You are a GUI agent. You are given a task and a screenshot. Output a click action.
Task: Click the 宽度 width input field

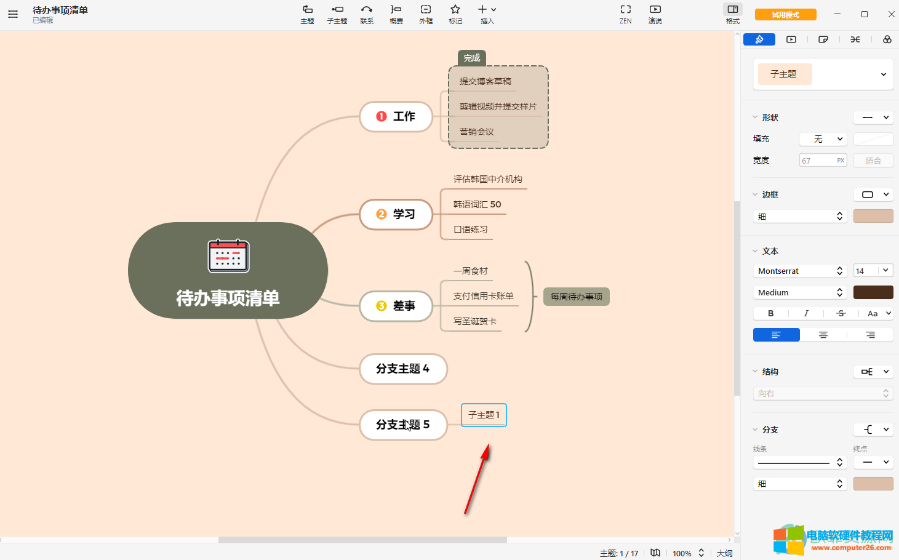(x=823, y=161)
